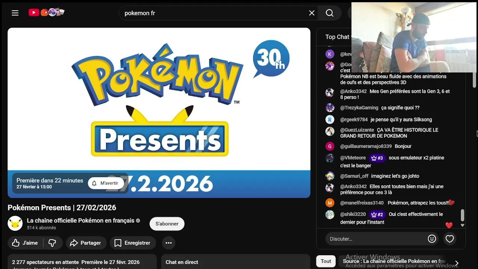This screenshot has width=478, height=269.
Task: Click @shiki3220's #2 crown badge
Action: pos(377,214)
